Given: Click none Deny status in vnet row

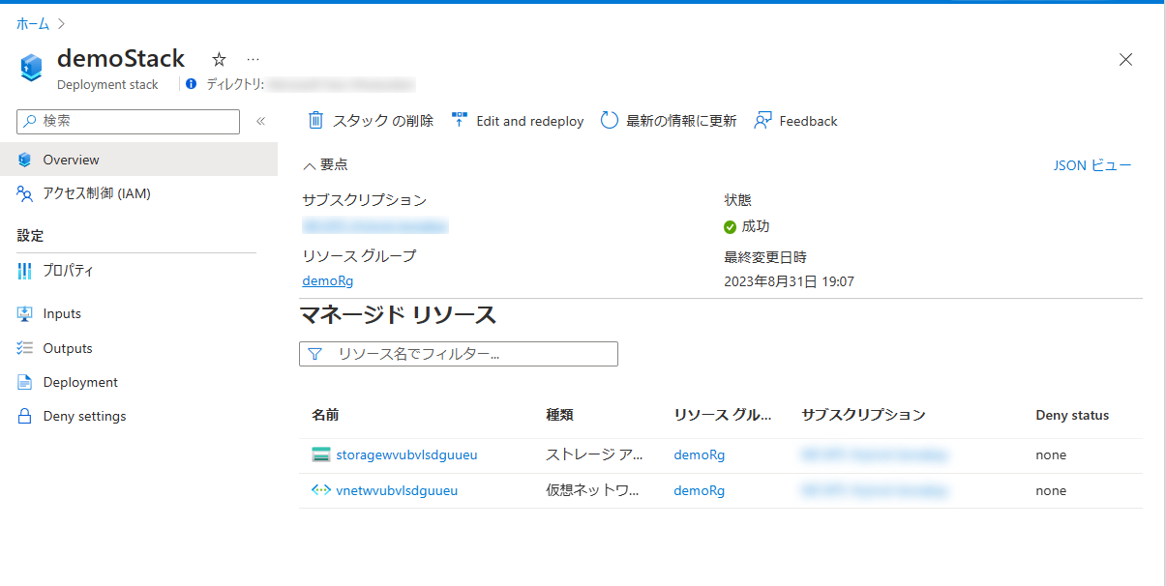Looking at the screenshot, I should pyautogui.click(x=1051, y=490).
